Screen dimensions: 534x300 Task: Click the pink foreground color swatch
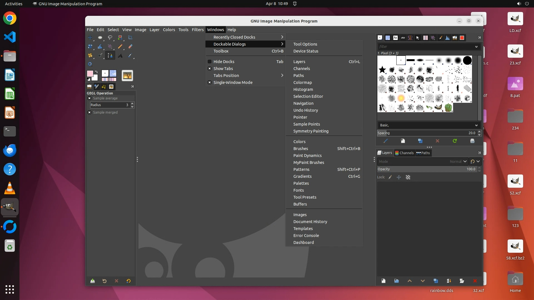[90, 73]
